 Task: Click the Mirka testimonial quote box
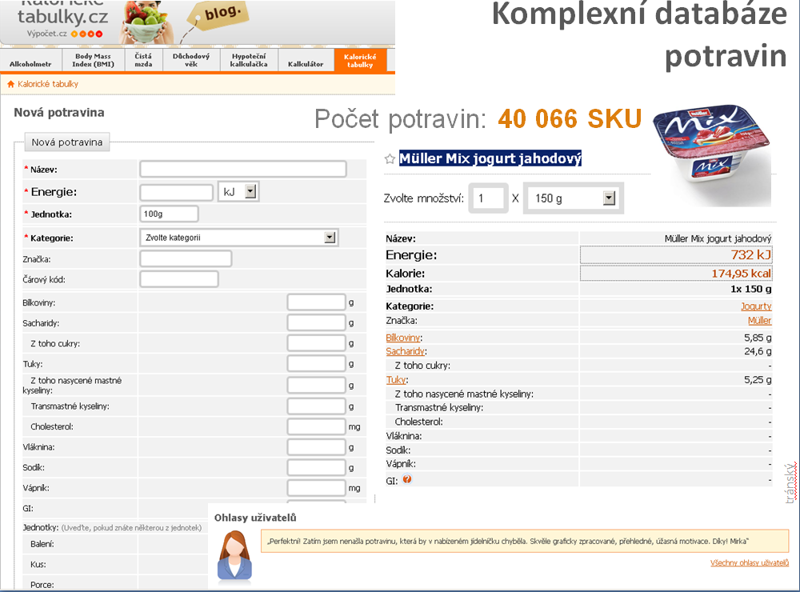click(x=525, y=541)
